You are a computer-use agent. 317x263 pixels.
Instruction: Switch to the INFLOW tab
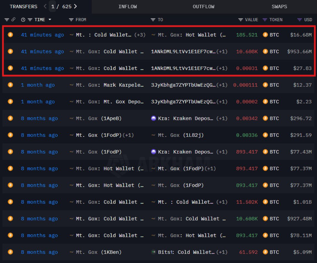(x=127, y=7)
